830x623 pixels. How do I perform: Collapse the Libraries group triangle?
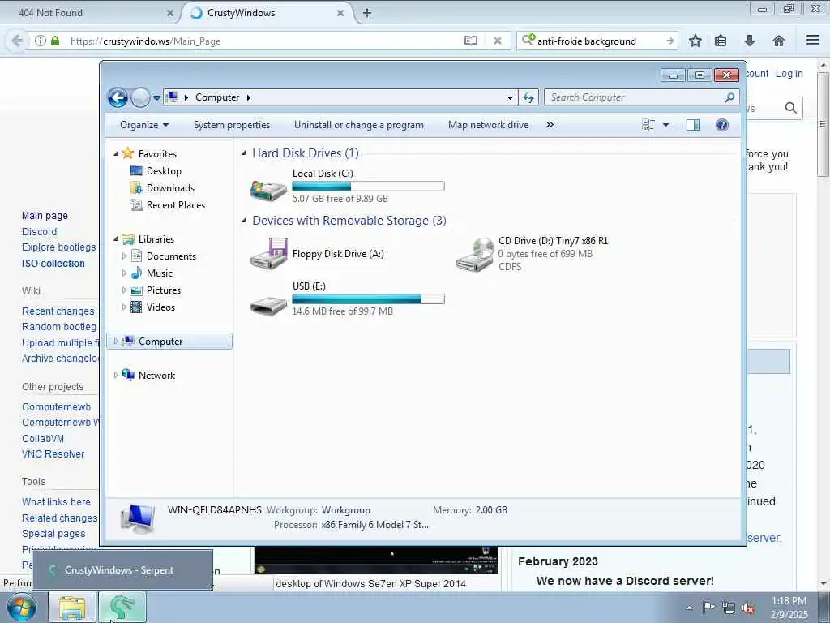[x=117, y=239]
